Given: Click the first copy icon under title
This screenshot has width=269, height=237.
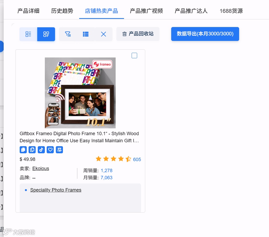Looking at the screenshot, I should tap(23, 150).
